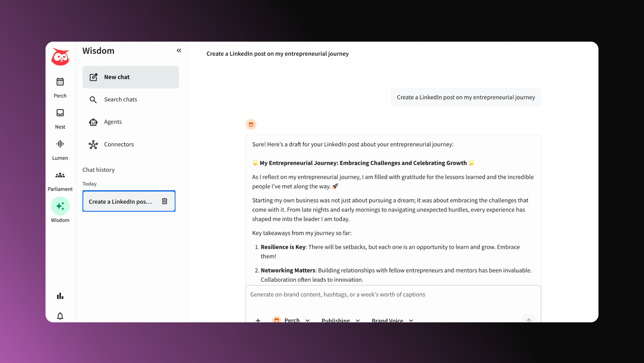This screenshot has height=363, width=644.
Task: Open the Nest inbox icon
Action: point(60,113)
